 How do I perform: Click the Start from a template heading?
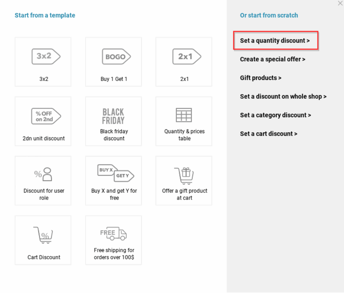(x=45, y=15)
